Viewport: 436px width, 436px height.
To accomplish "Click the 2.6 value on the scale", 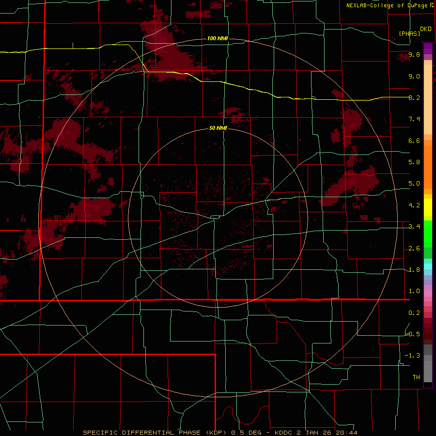I will (x=414, y=249).
